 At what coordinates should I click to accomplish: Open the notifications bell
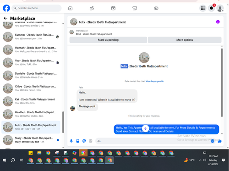coord(212,8)
